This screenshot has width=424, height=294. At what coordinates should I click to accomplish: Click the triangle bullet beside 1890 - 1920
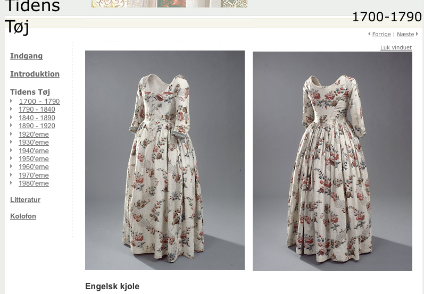tap(11, 125)
